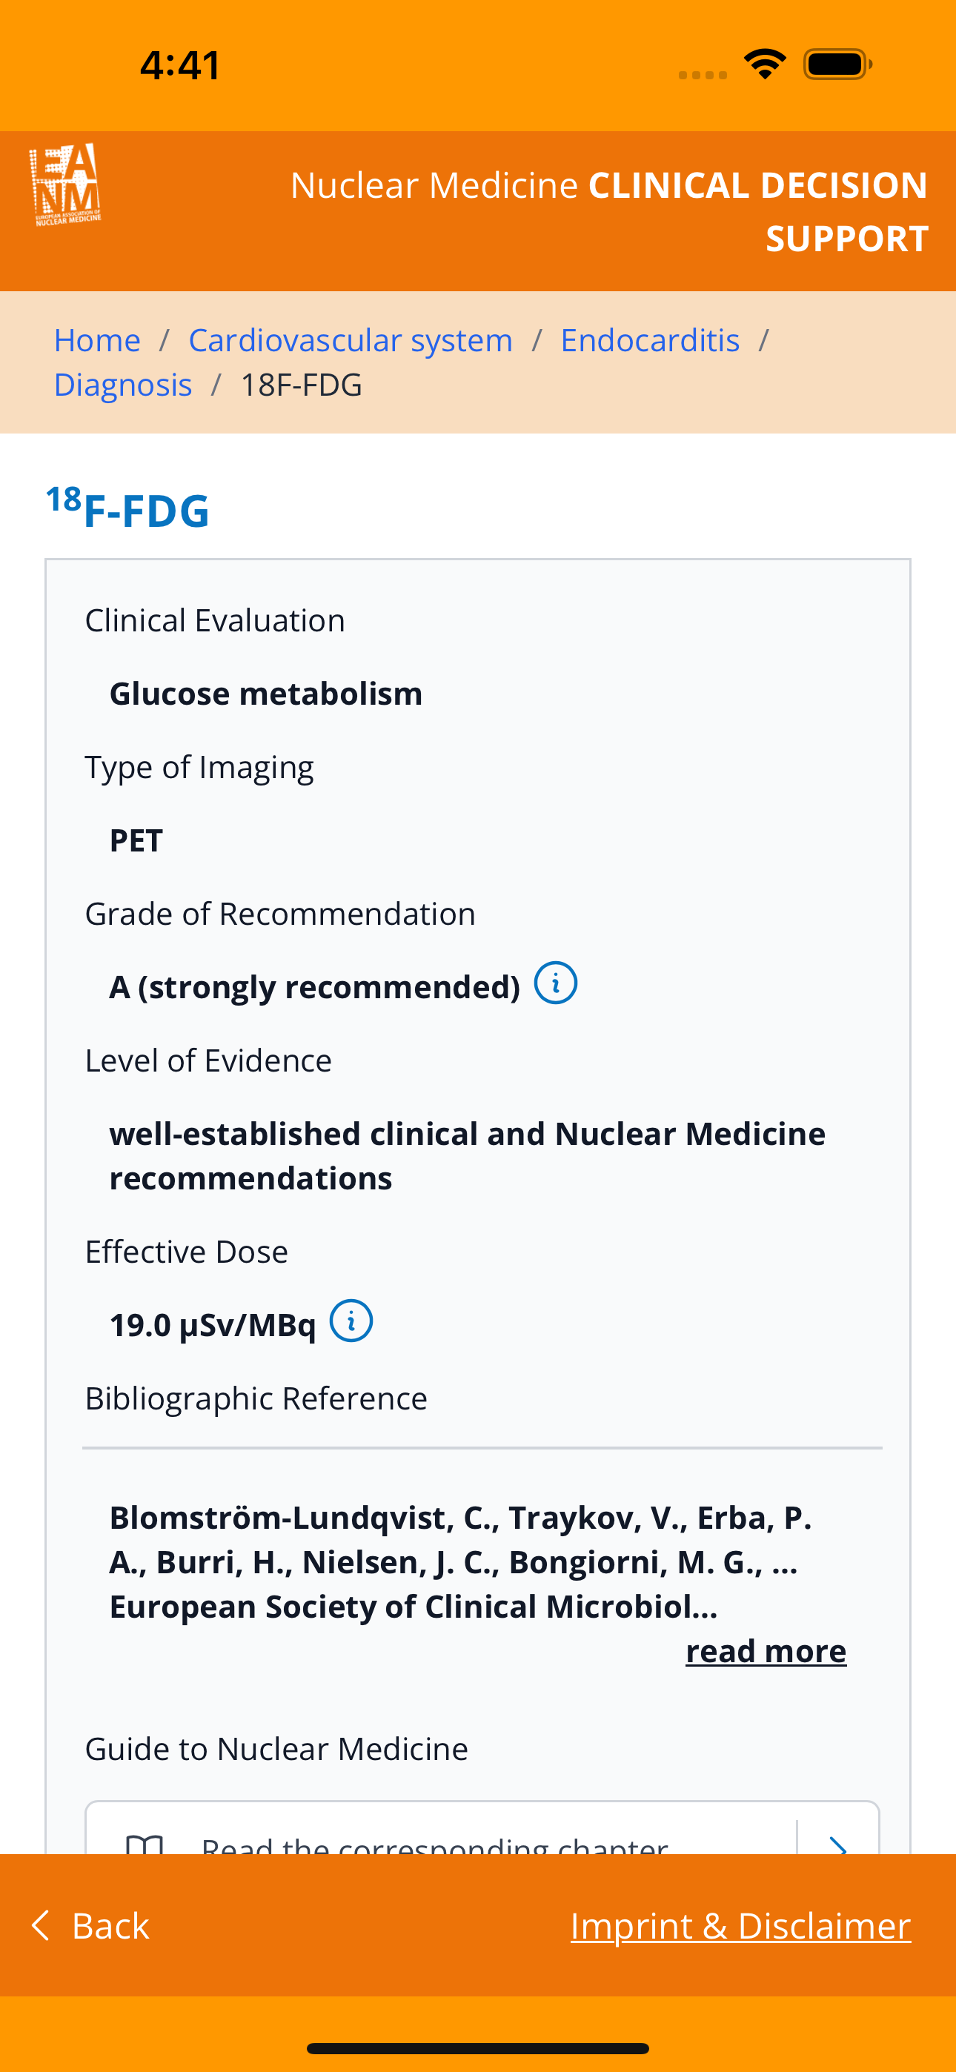Tap the battery status icon
Screen dimensions: 956x2072
(837, 64)
